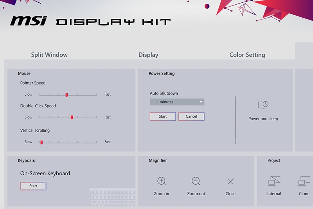Click the Double-Click Speed slider handle
Image resolution: width=313 pixels, height=209 pixels.
[72, 117]
